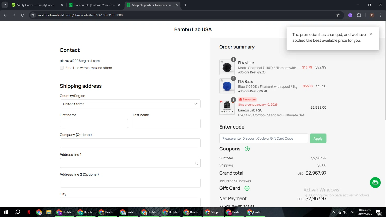Click the Bambu Lab USA header title
This screenshot has height=217, width=386.
pos(193,29)
